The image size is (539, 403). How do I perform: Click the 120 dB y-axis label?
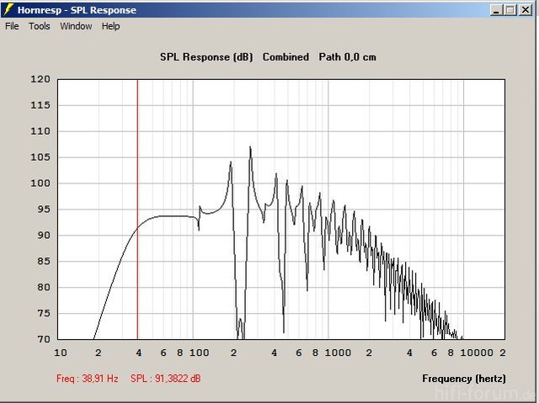tap(40, 79)
